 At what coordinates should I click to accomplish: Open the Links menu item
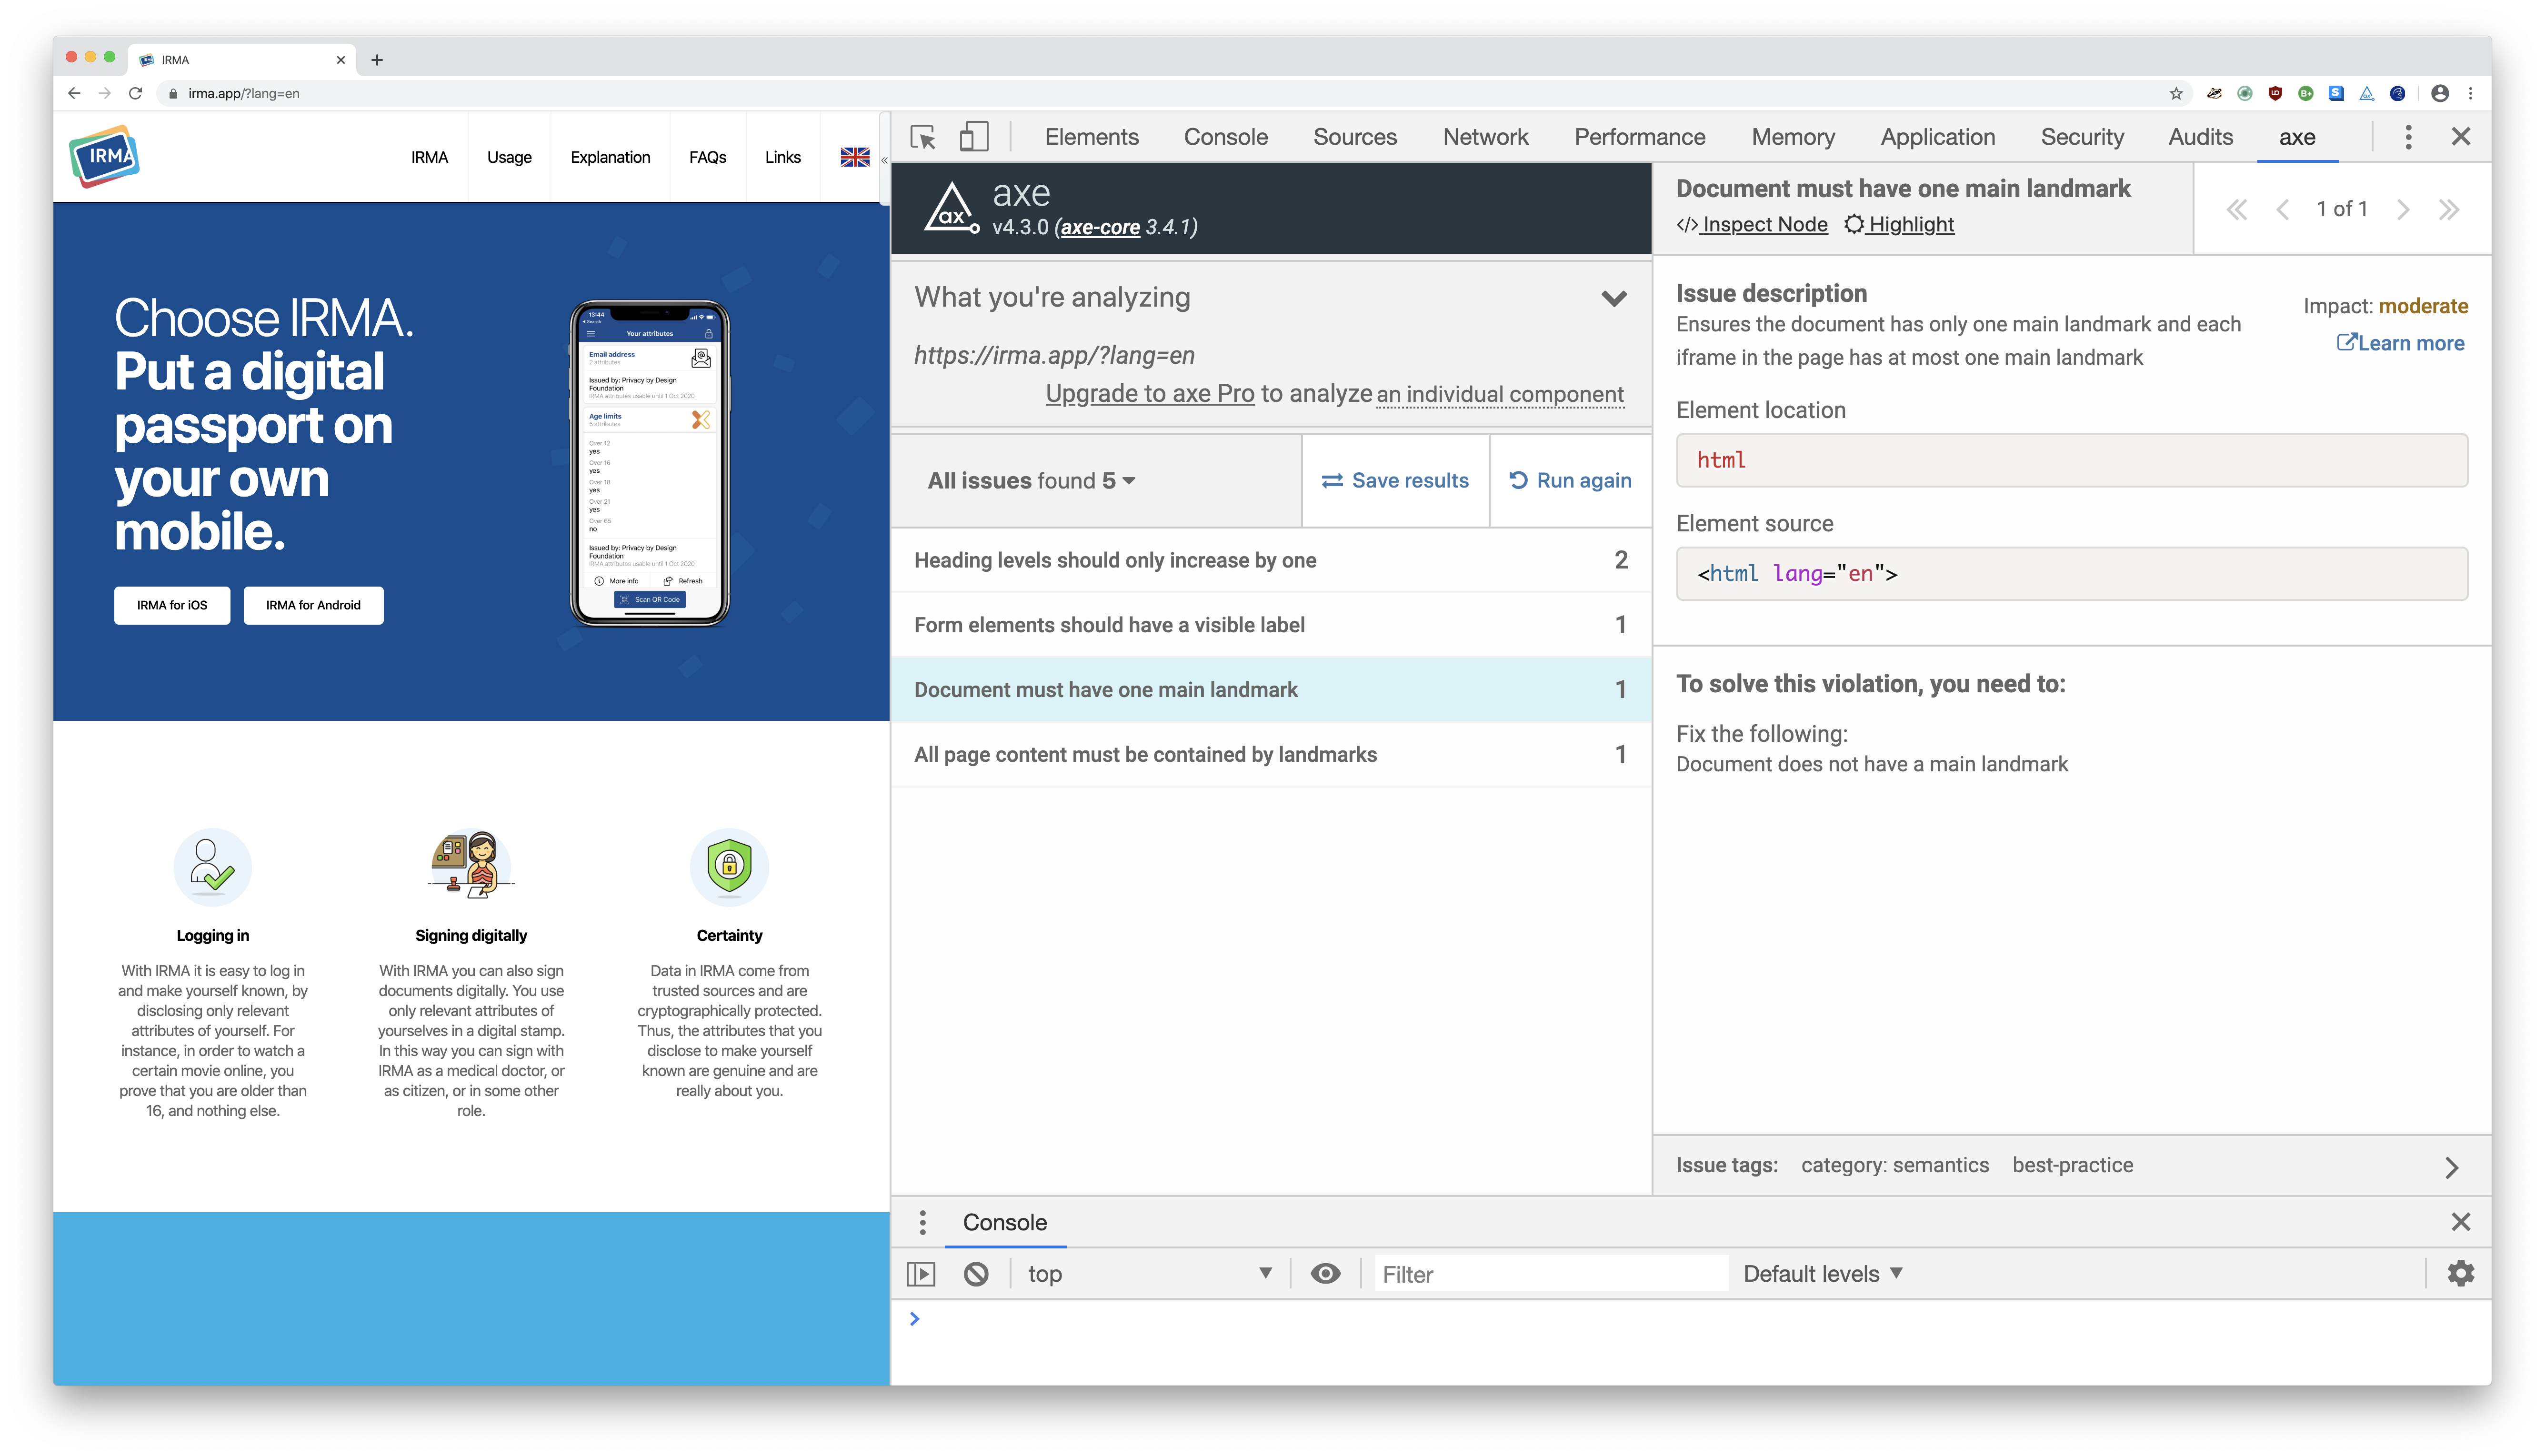pyautogui.click(x=782, y=157)
